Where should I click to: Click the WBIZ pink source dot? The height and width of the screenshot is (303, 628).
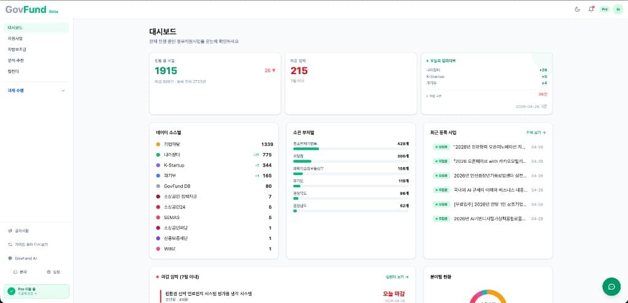[158, 249]
